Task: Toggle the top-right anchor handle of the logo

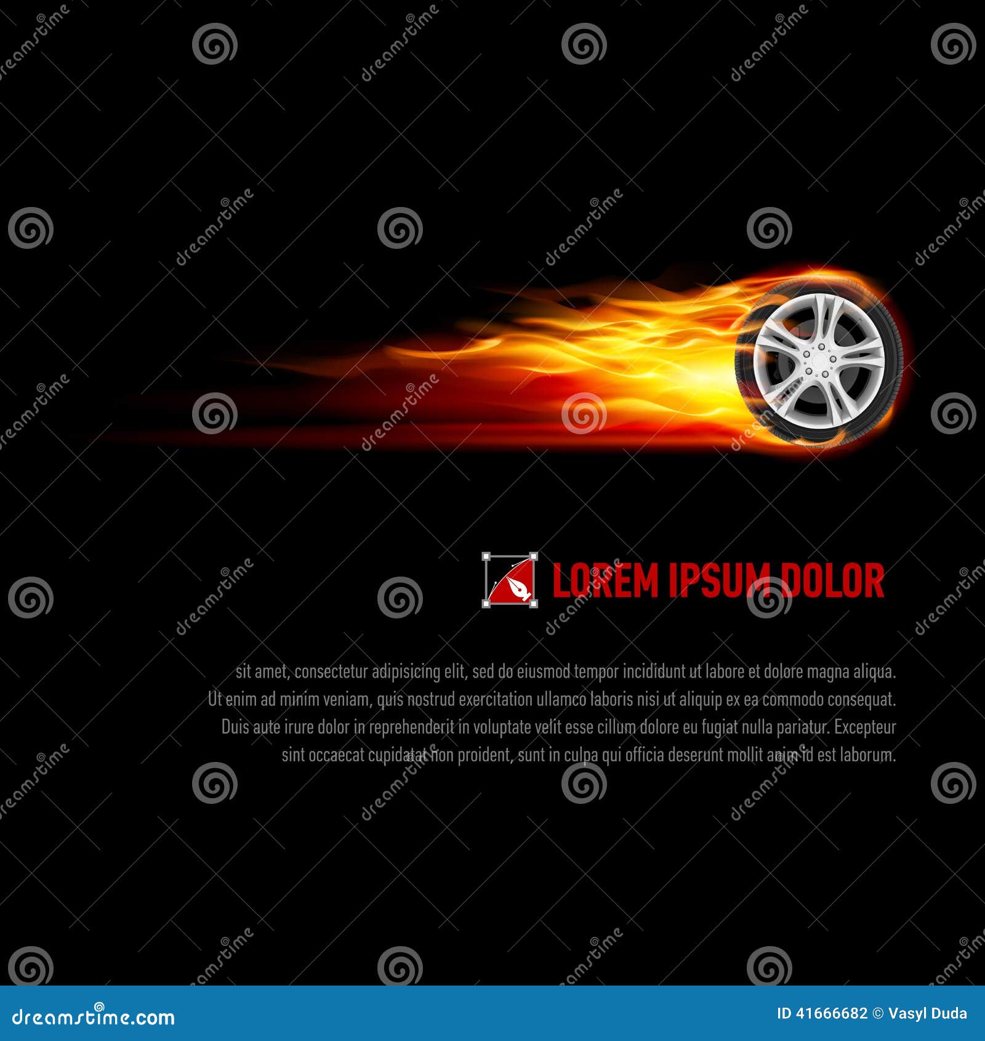Action: click(x=534, y=557)
